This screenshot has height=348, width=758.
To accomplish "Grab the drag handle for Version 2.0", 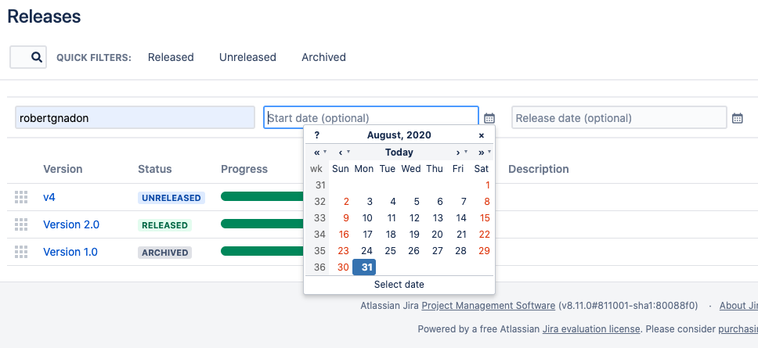I will 21,224.
